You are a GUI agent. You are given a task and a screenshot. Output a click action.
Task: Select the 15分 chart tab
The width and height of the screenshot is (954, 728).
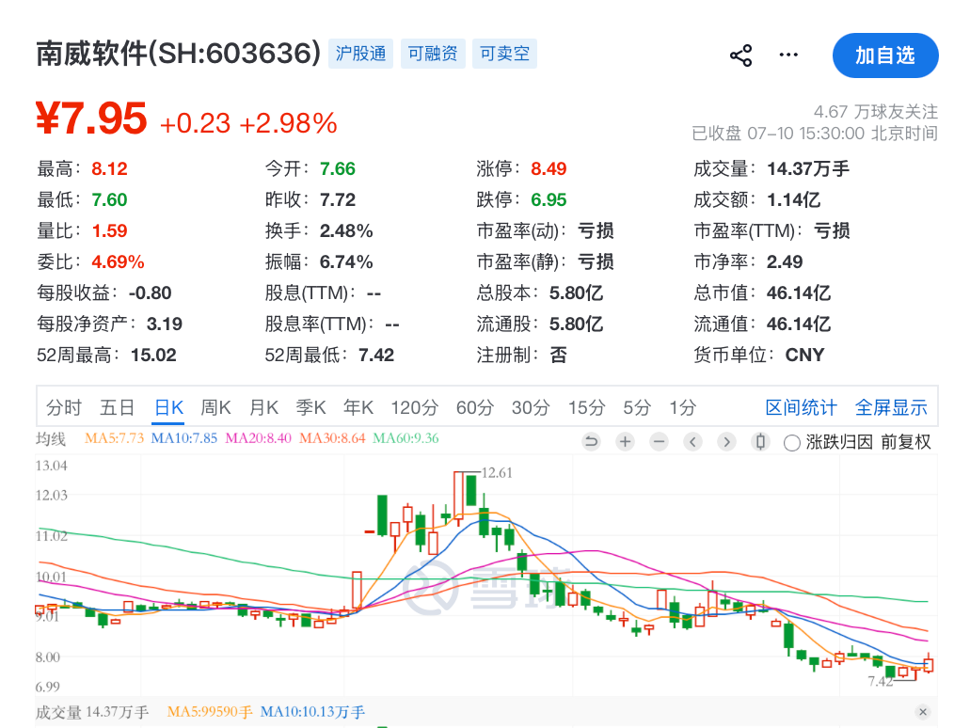(x=586, y=407)
